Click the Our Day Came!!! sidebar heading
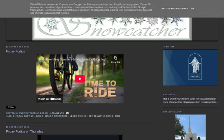The height and width of the screenshot is (140, 224). point(172,112)
